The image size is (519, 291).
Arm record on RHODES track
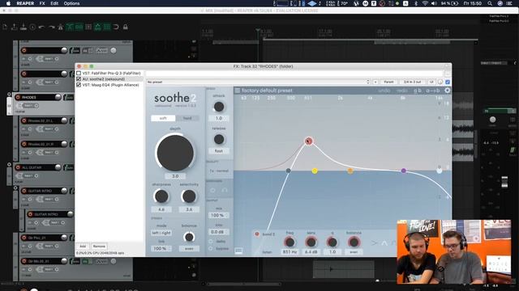click(18, 97)
